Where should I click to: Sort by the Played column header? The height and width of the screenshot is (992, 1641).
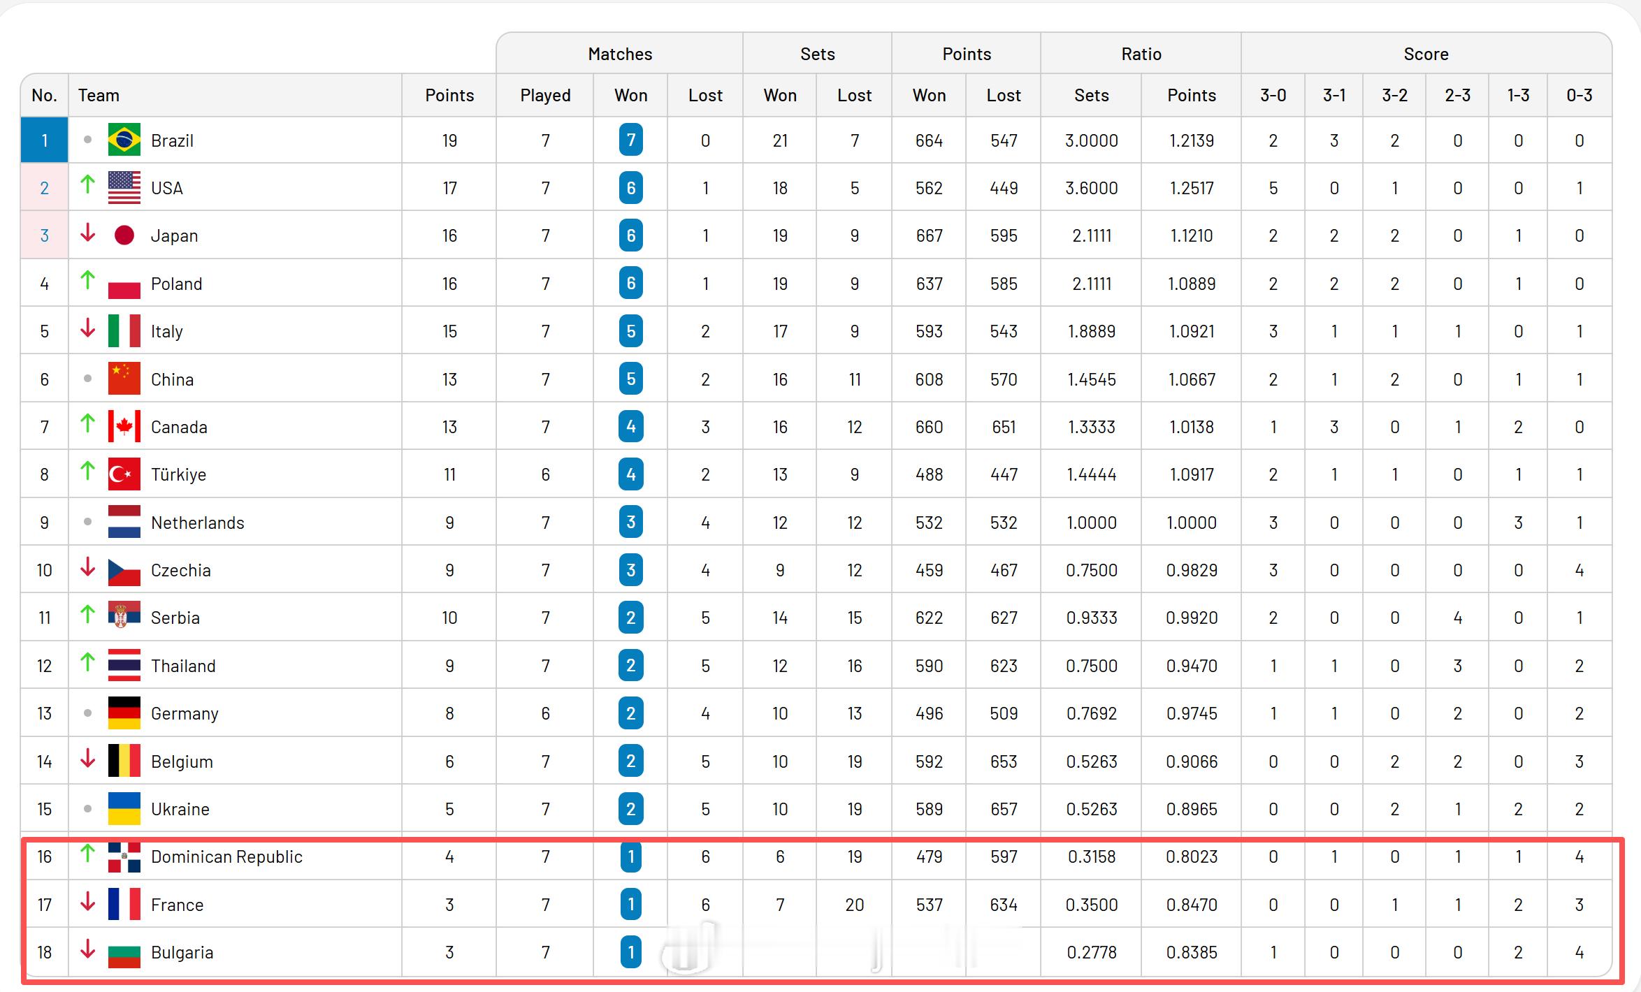point(545,95)
